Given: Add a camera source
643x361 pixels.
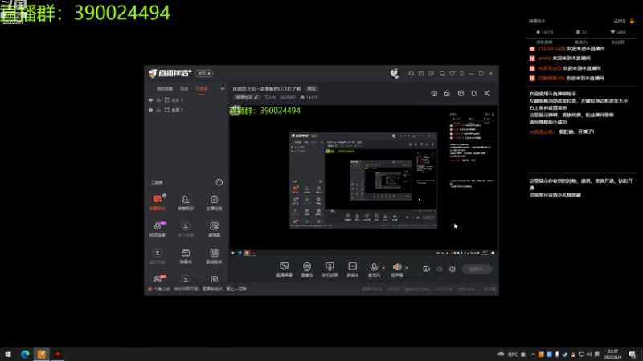Looking at the screenshot, I should pyautogui.click(x=307, y=270).
